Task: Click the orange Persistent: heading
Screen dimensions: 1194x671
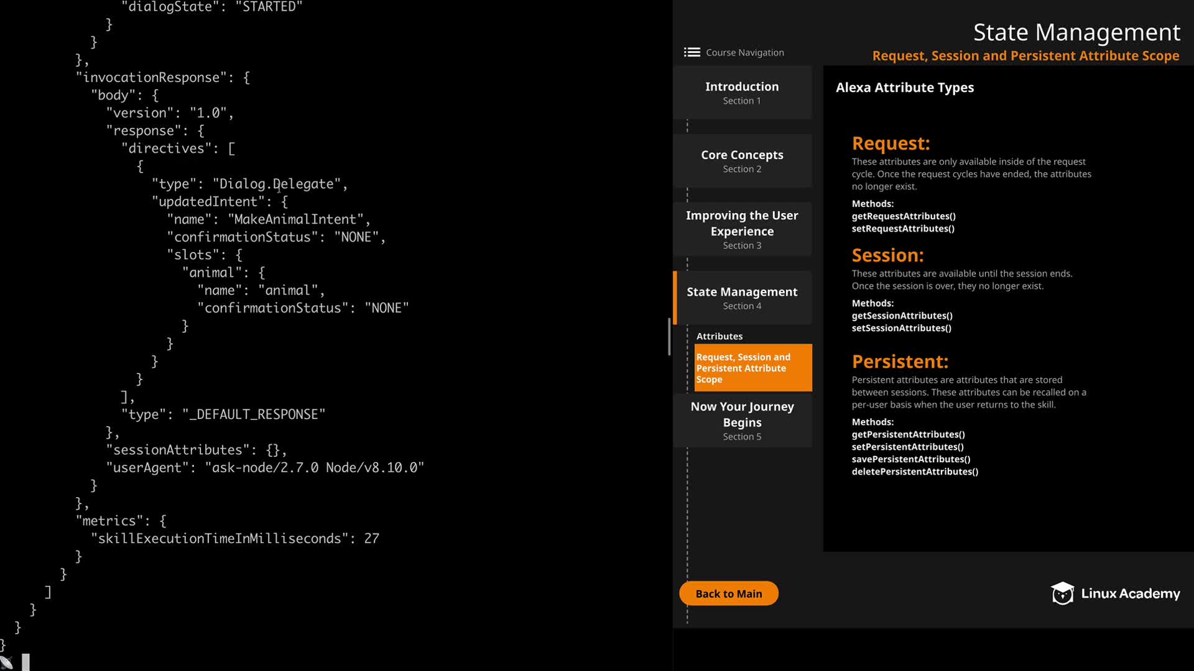Action: point(899,362)
